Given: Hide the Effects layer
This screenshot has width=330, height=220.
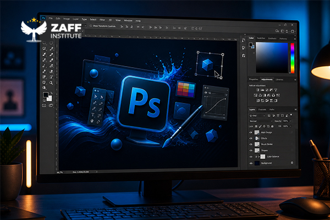Looking at the screenshot, I should click(251, 138).
